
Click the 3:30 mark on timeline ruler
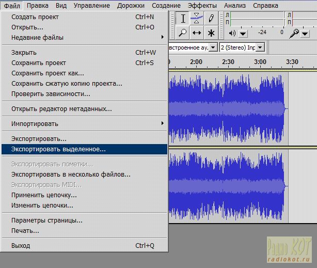(292, 62)
